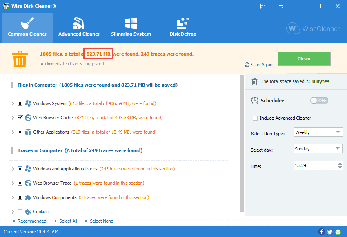Decrease time with the down arrow

340,168
